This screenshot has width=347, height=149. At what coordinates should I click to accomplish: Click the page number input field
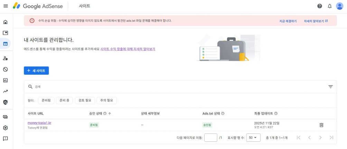tap(210, 138)
